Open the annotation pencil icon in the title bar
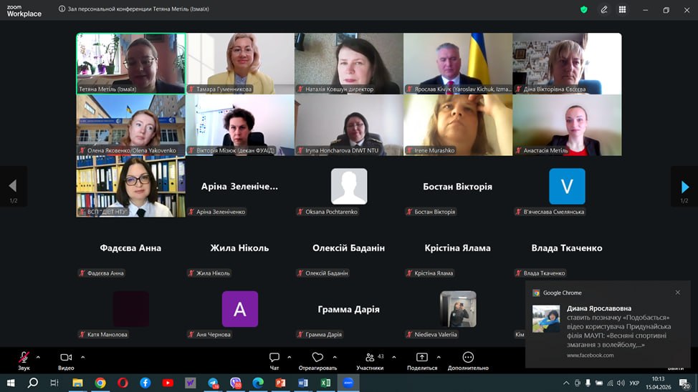 (x=604, y=10)
